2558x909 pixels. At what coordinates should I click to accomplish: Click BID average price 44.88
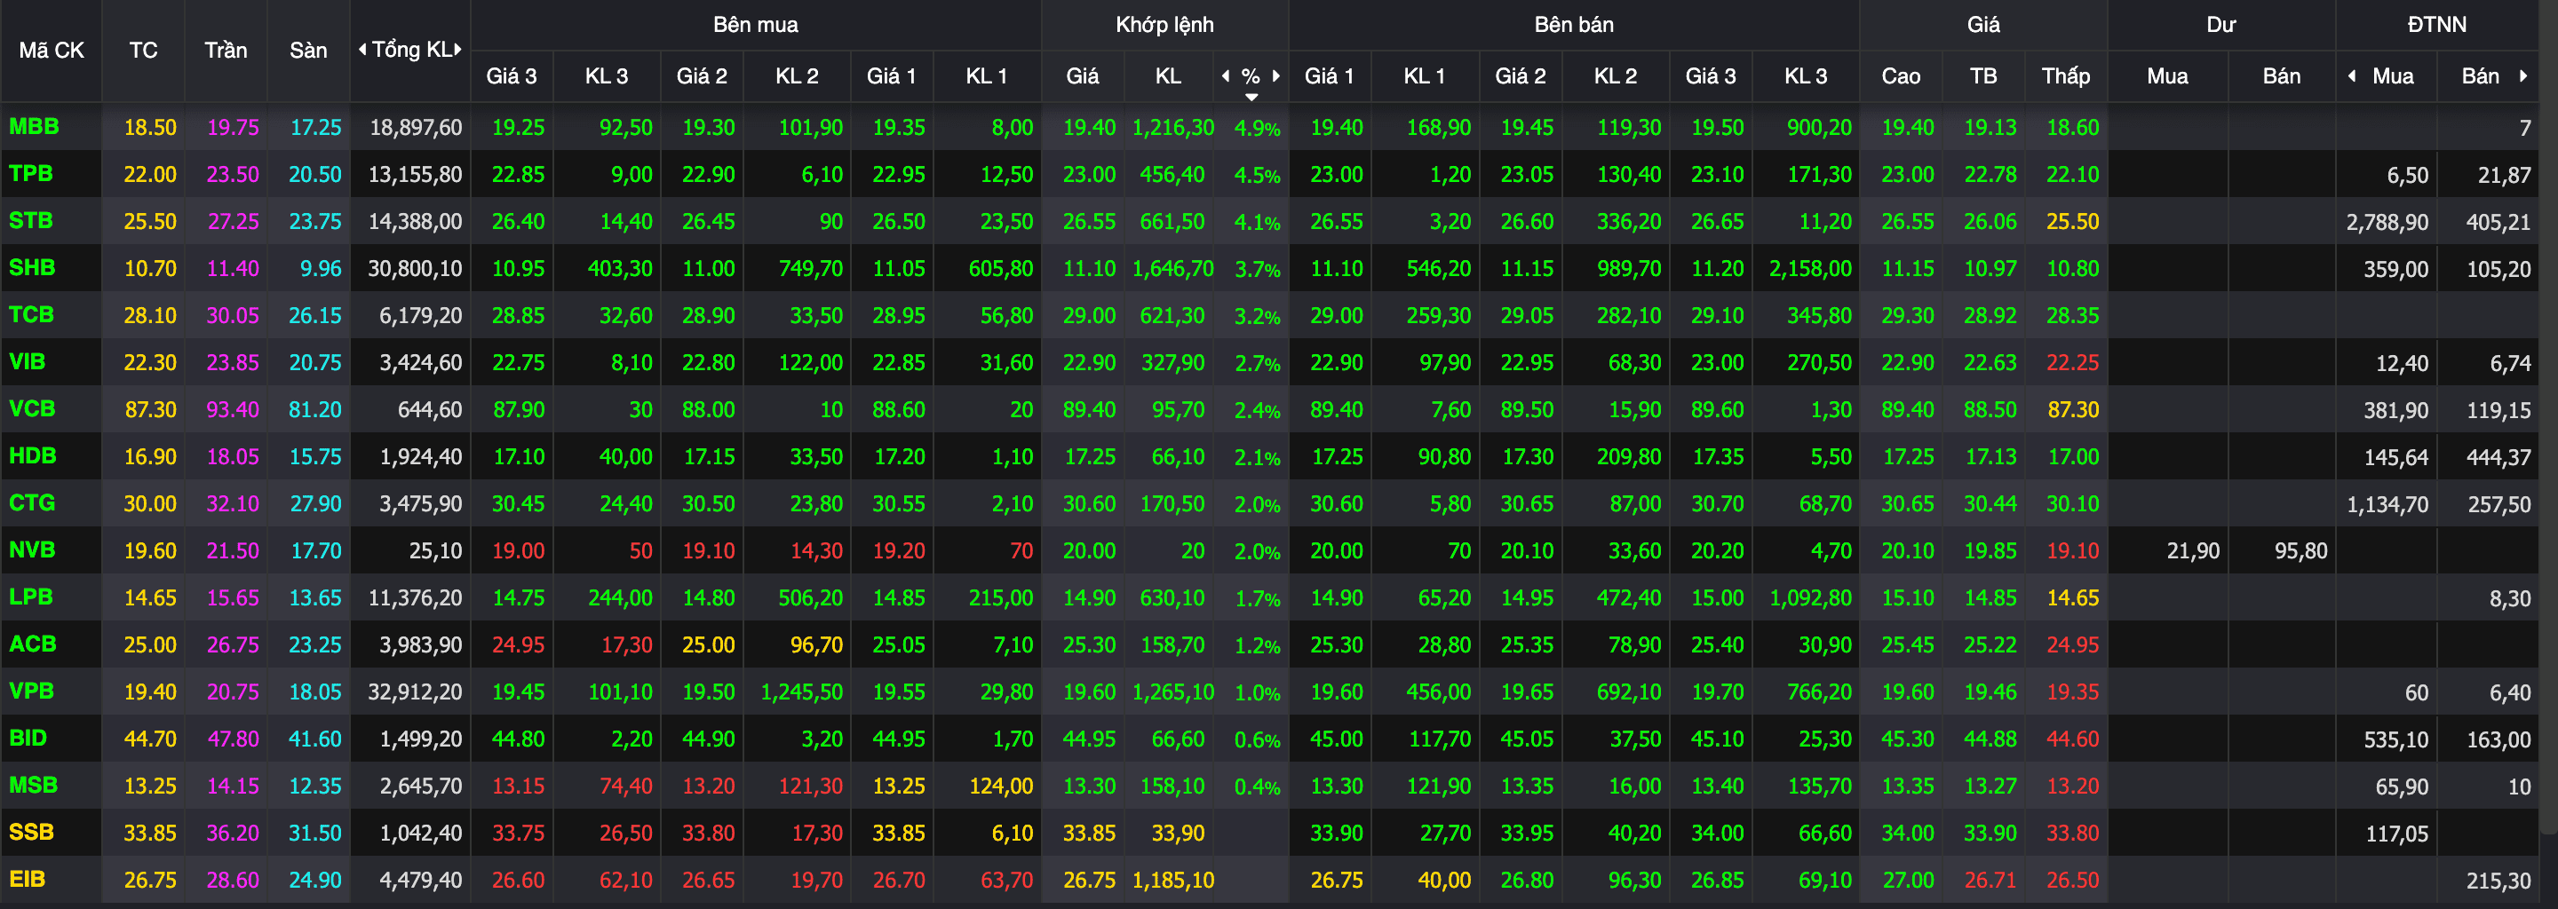click(x=1990, y=739)
